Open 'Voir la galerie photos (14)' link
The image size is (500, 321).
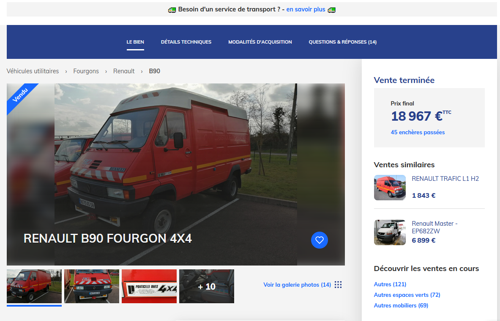[297, 285]
